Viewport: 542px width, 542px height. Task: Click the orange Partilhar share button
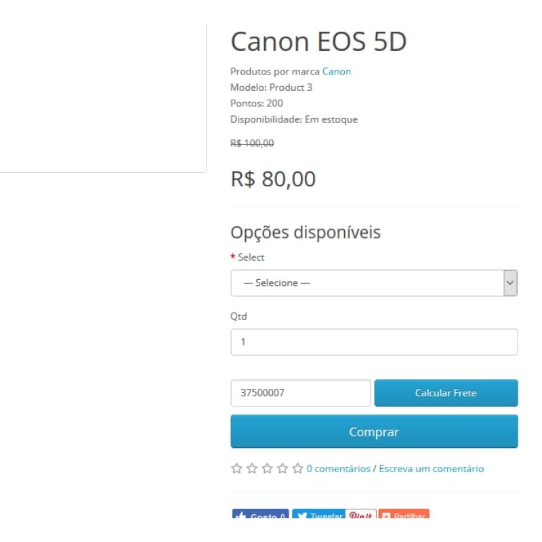point(404,514)
